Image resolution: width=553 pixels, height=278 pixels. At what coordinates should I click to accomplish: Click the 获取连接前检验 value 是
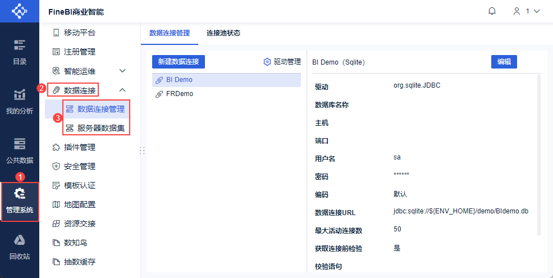point(397,248)
